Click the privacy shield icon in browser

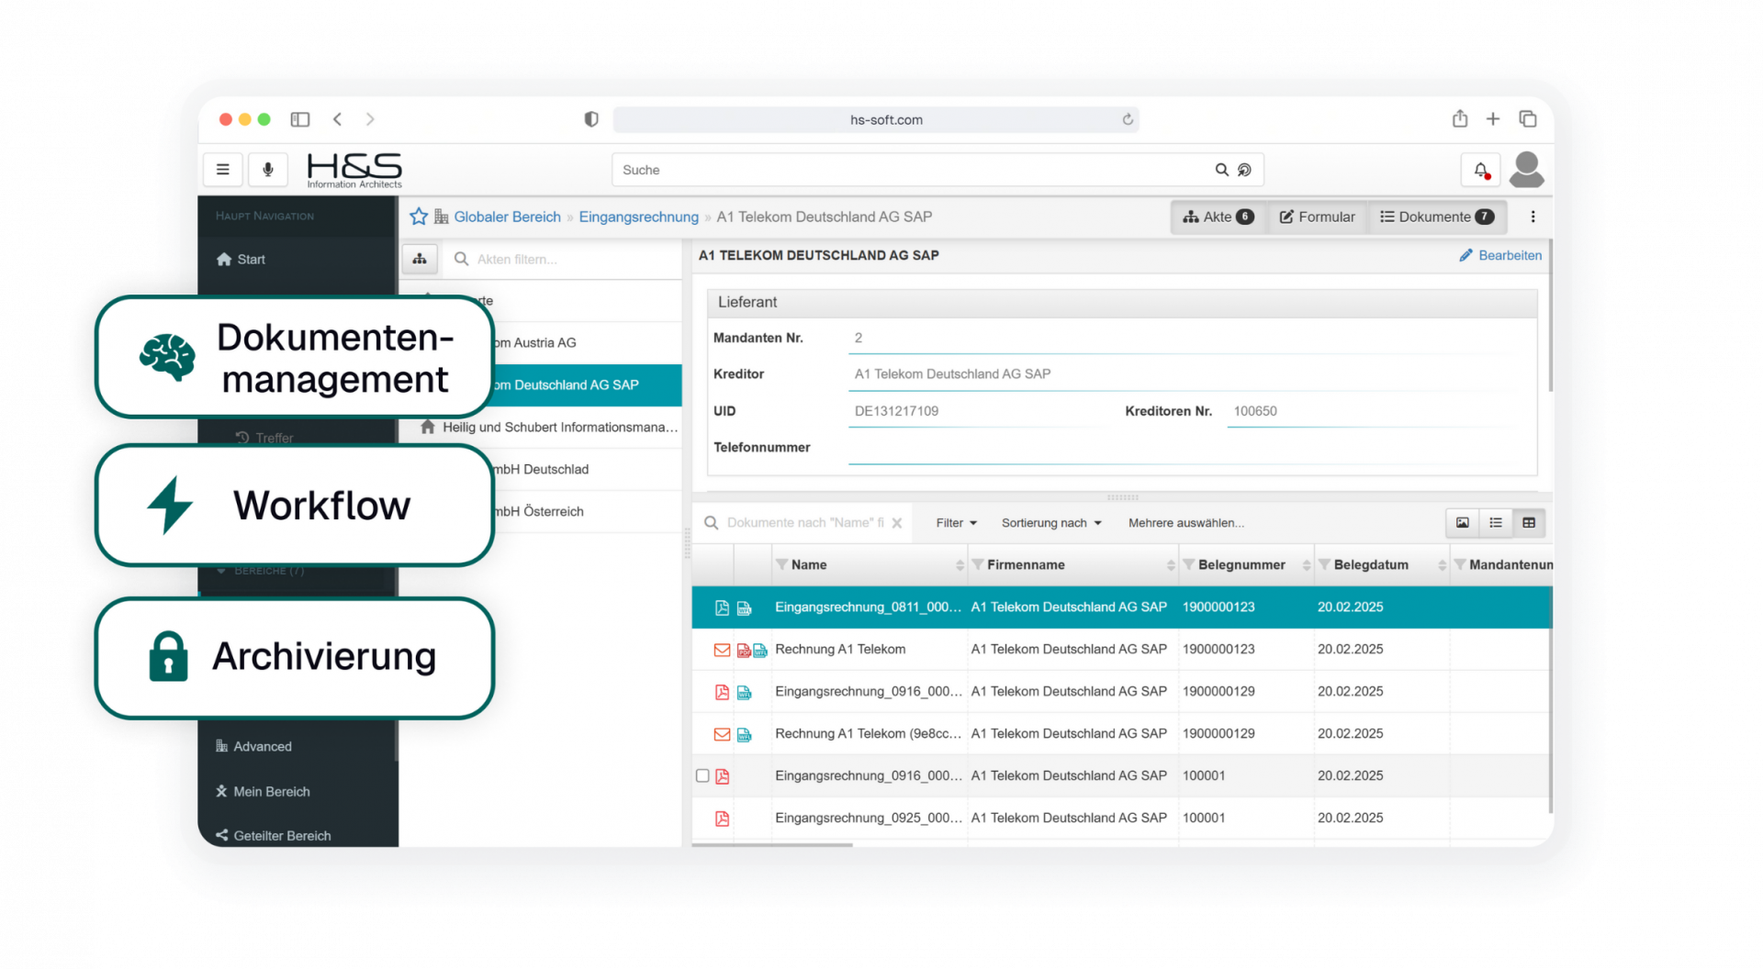591,119
